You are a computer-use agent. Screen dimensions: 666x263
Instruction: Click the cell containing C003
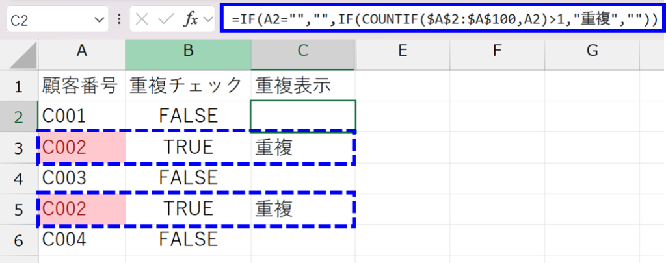tap(81, 178)
